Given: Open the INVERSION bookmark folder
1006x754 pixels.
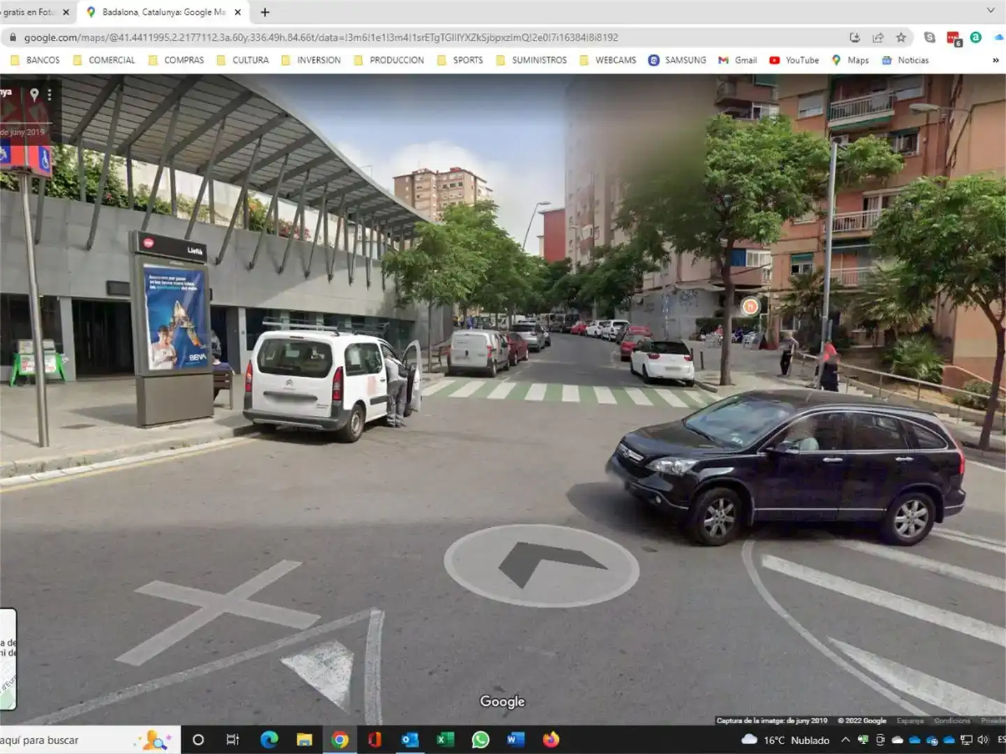Looking at the screenshot, I should point(312,61).
